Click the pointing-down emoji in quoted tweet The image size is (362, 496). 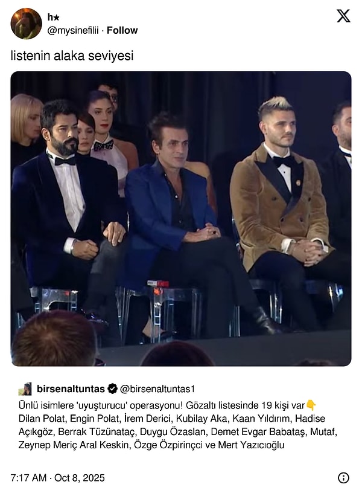click(x=311, y=405)
